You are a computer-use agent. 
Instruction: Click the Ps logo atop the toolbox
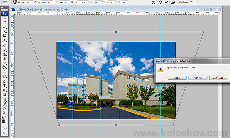point(4,13)
